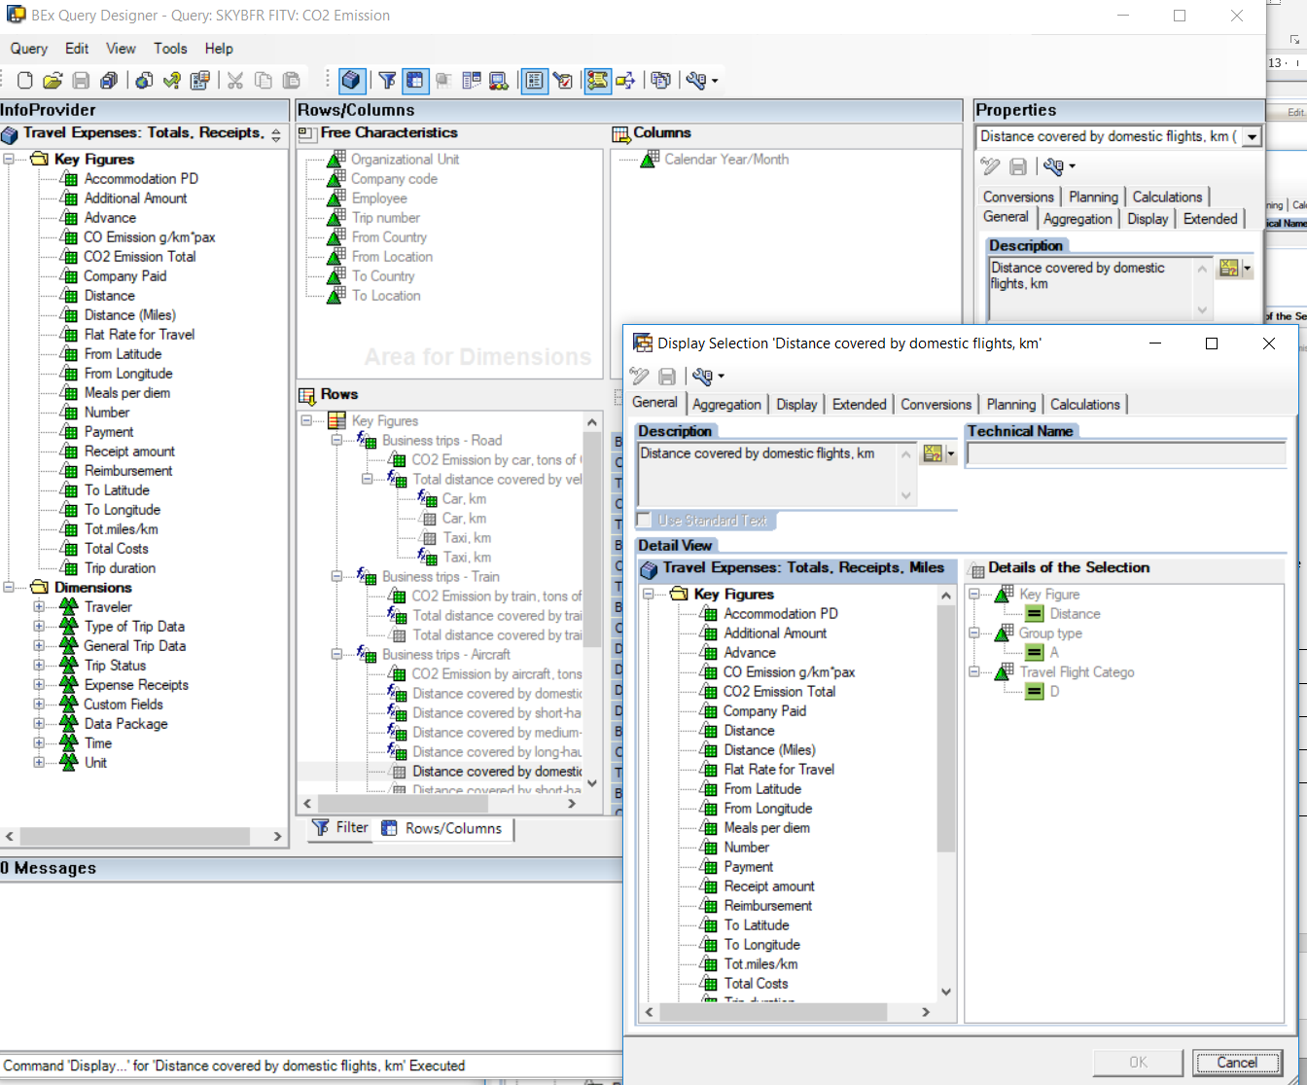Open the Properties panel object dropdown

(1253, 137)
